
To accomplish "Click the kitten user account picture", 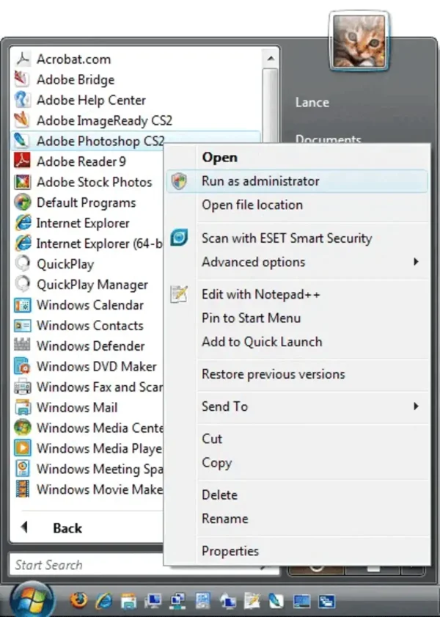I will (359, 40).
